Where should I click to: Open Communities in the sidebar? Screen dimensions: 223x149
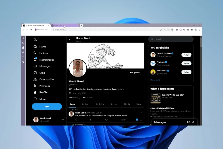click(x=44, y=79)
